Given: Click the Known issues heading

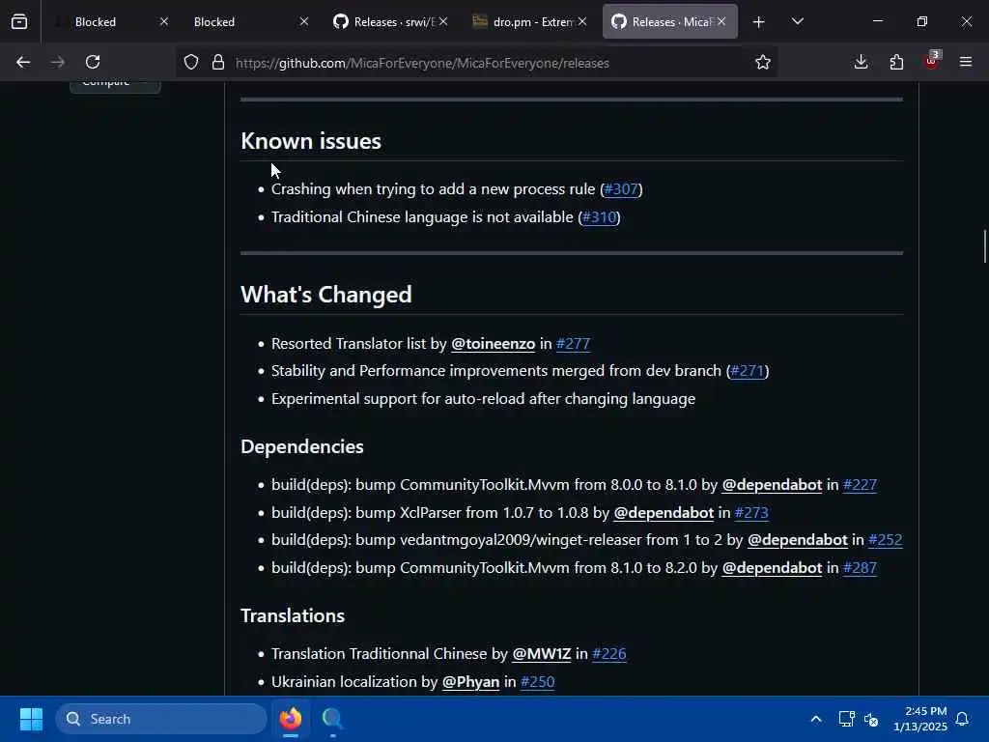Looking at the screenshot, I should click(x=311, y=141).
